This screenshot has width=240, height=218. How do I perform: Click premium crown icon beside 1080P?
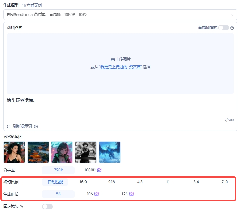pyautogui.click(x=99, y=170)
